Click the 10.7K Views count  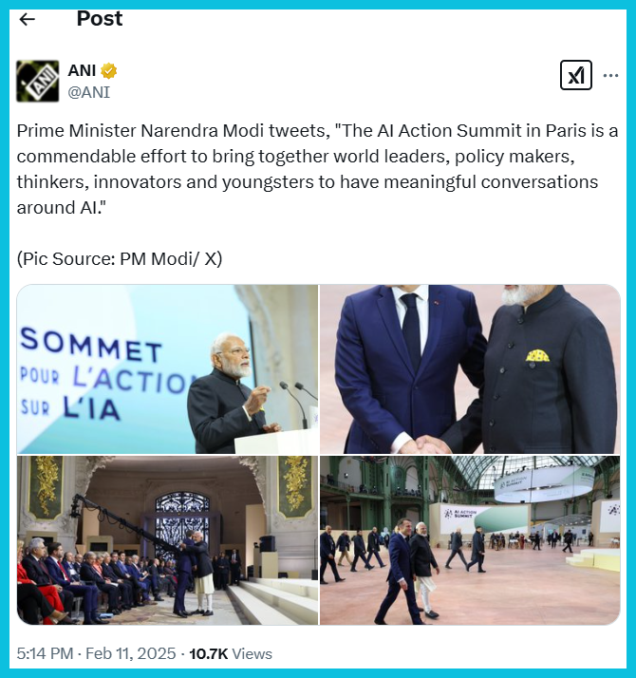pyautogui.click(x=231, y=653)
